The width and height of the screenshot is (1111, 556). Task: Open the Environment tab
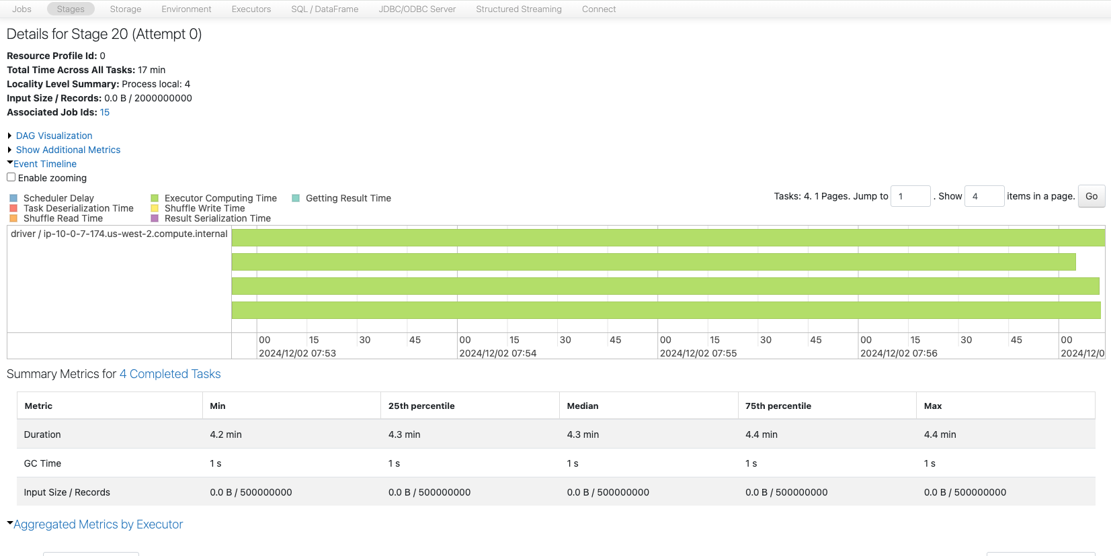186,9
